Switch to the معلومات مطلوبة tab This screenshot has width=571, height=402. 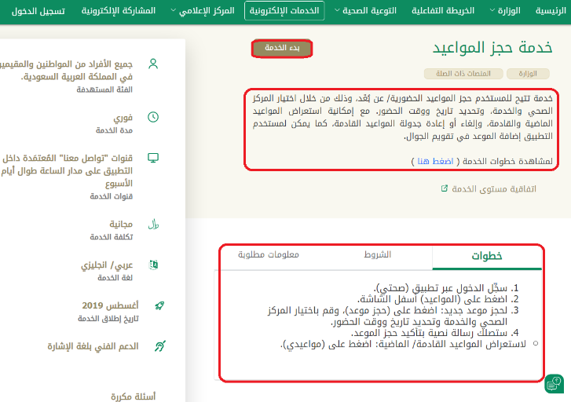tap(269, 254)
